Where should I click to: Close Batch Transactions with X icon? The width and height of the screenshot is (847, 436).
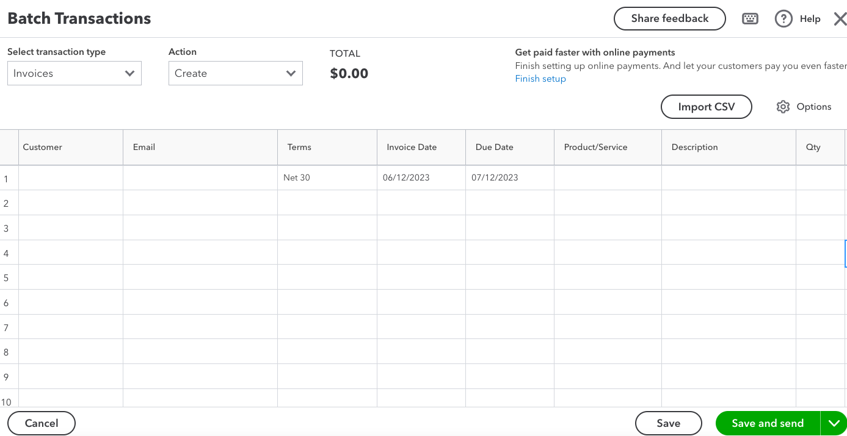[x=840, y=19]
